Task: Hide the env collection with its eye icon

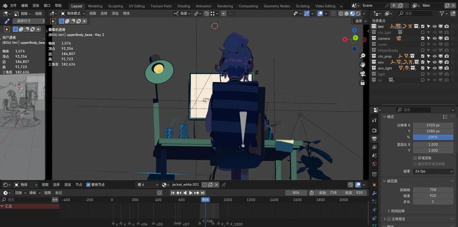Action: pos(435,62)
